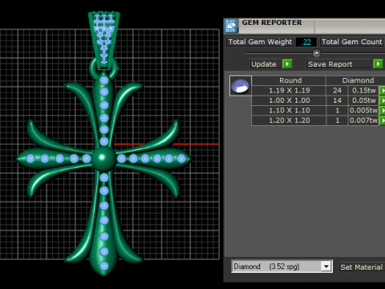Click the green arrow on the 1.19 X 1.19 row
Screen dimensions: 385x289
coord(383,91)
